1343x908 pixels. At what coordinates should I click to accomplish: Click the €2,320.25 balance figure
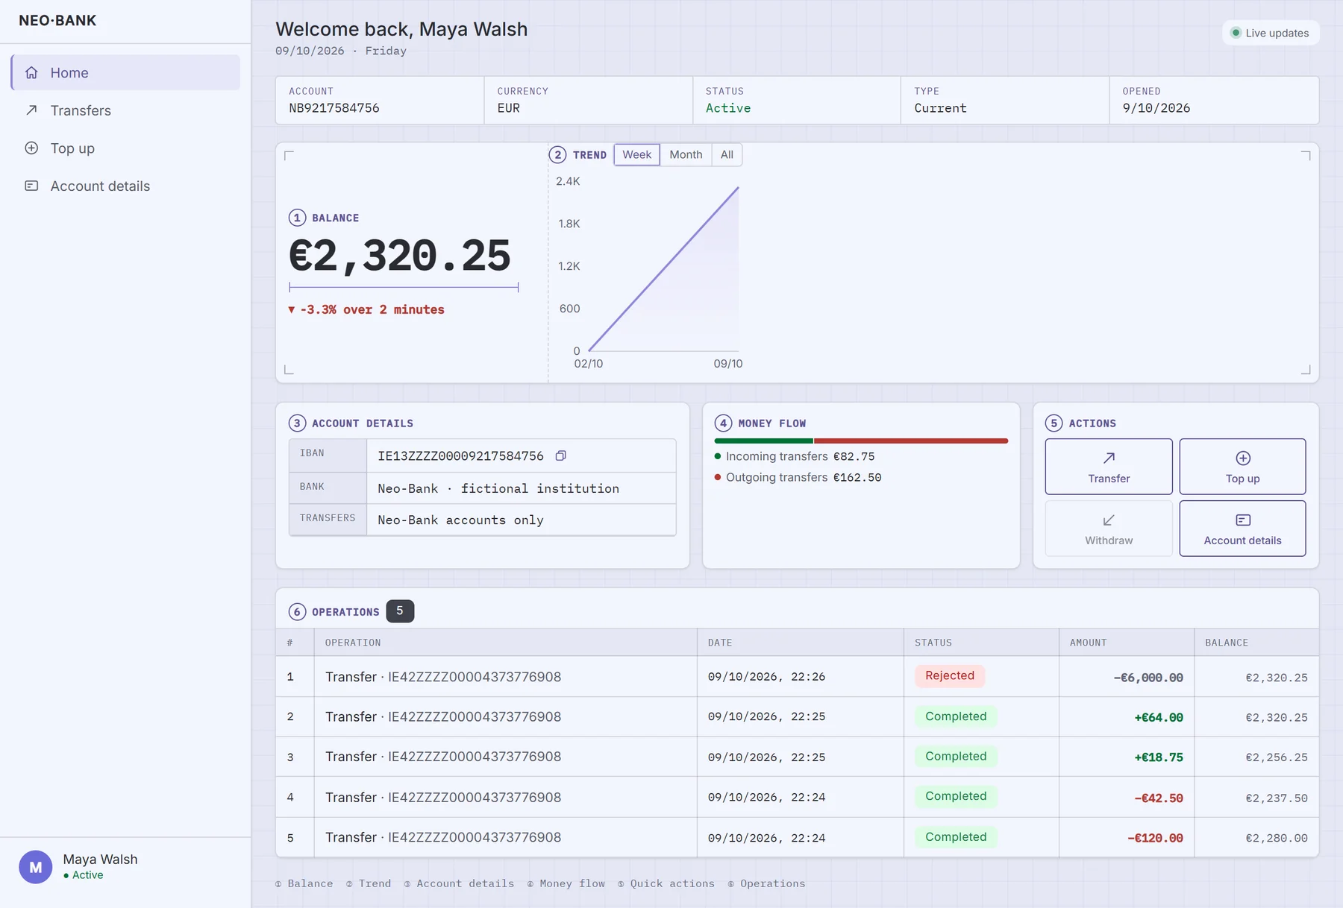coord(400,256)
